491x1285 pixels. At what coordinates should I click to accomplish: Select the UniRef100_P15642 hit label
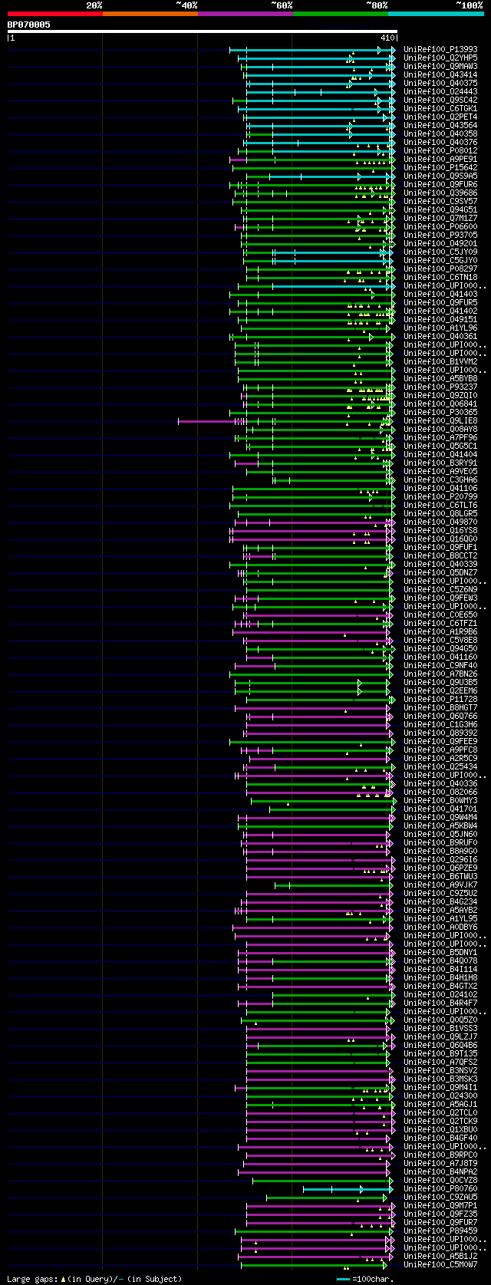(440, 168)
